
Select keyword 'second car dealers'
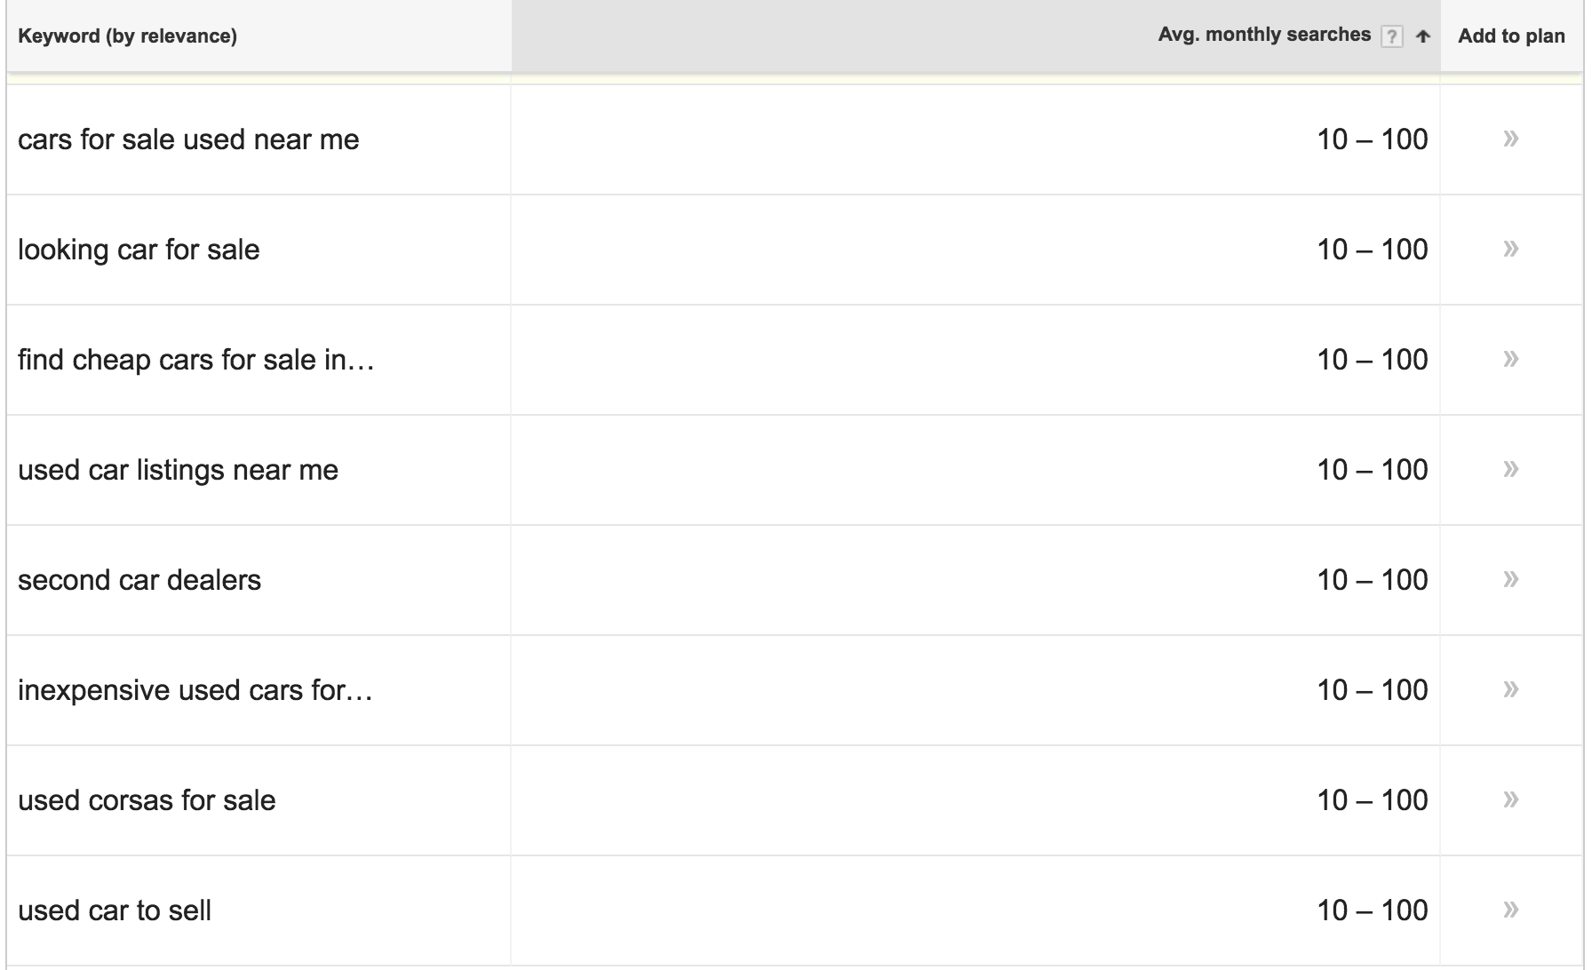(x=139, y=580)
